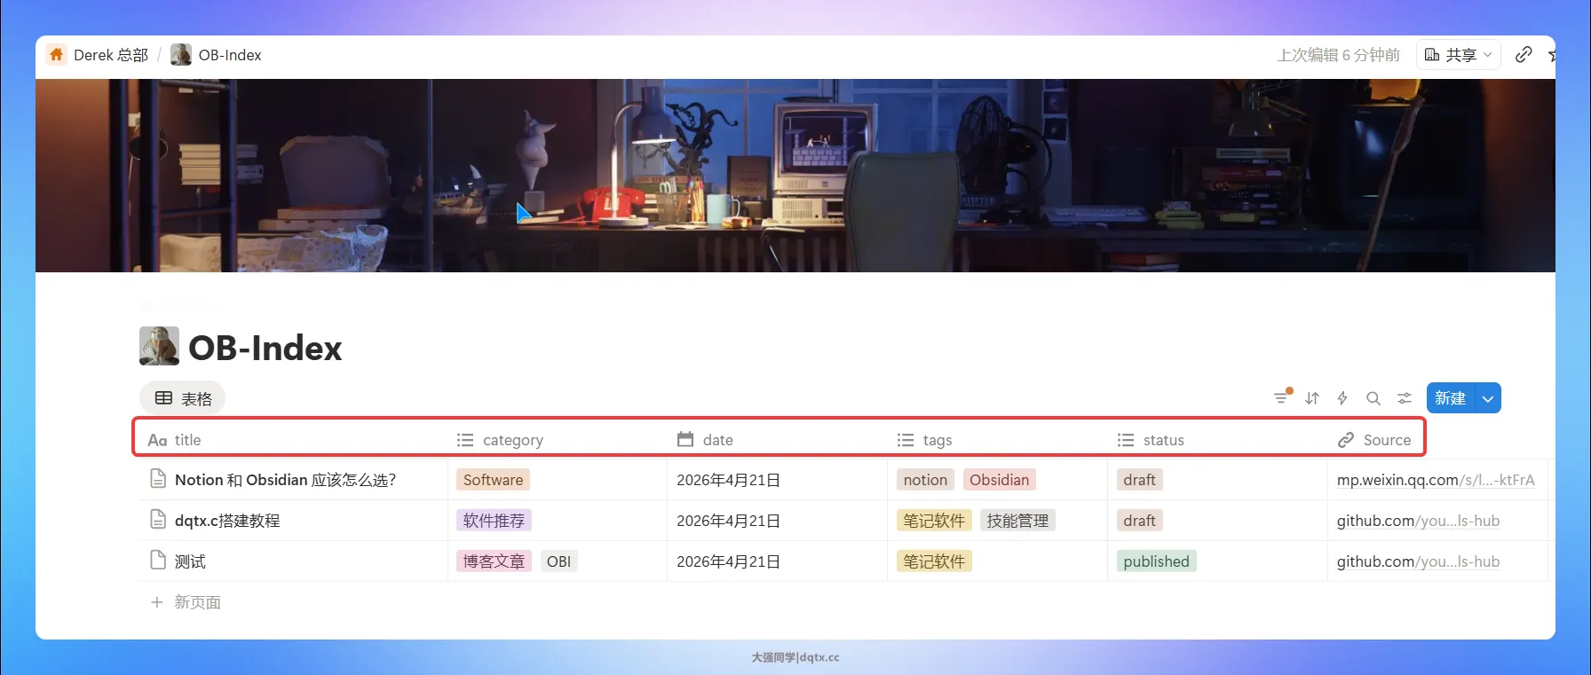Click the home icon for Derek 总部
The width and height of the screenshot is (1591, 675).
[x=57, y=54]
